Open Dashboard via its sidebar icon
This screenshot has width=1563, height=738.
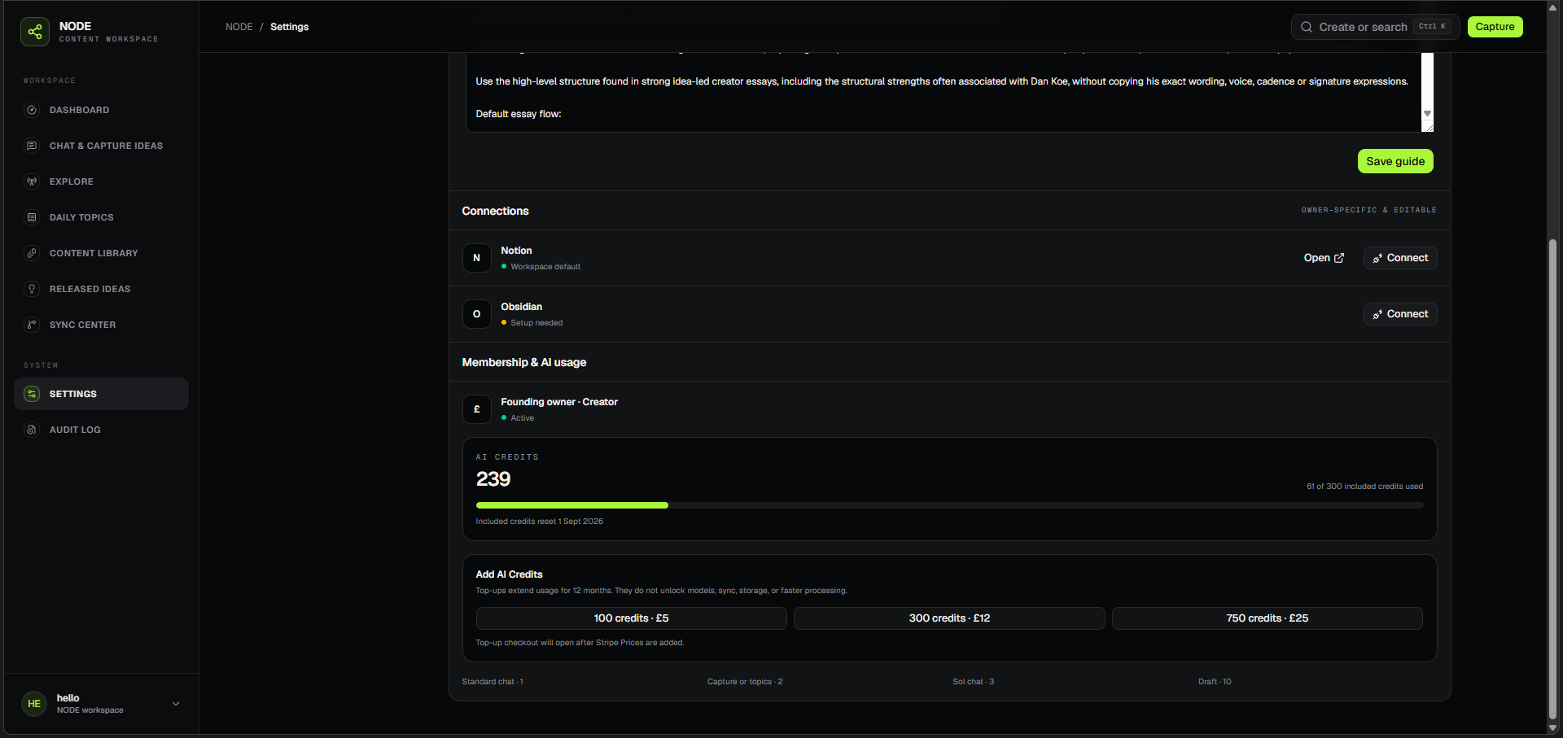click(32, 110)
